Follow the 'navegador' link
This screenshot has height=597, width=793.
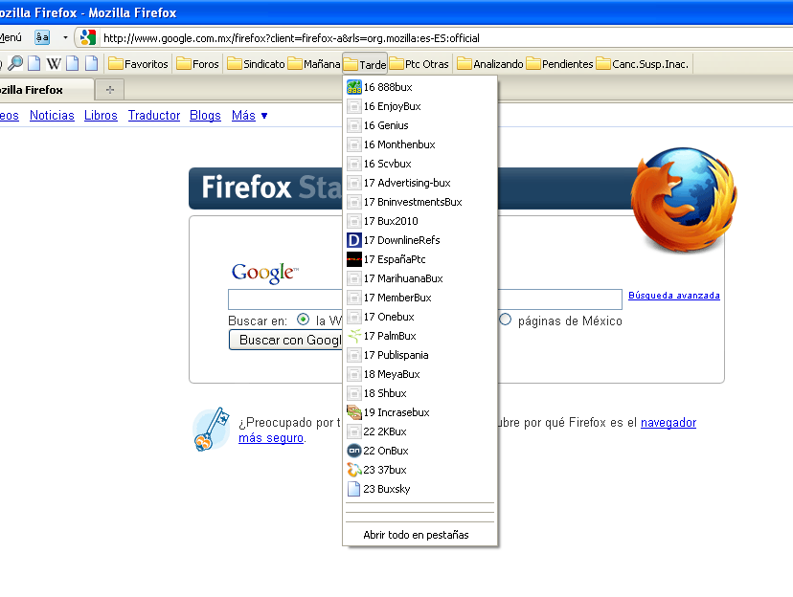[668, 422]
